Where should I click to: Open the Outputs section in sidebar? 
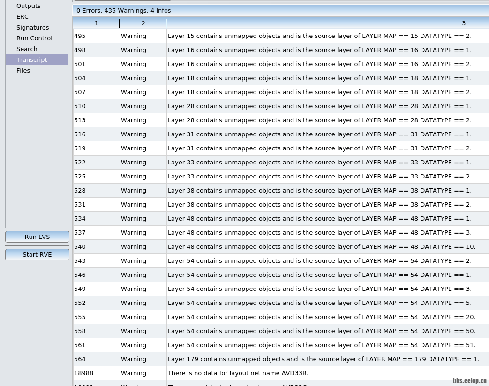tap(28, 6)
